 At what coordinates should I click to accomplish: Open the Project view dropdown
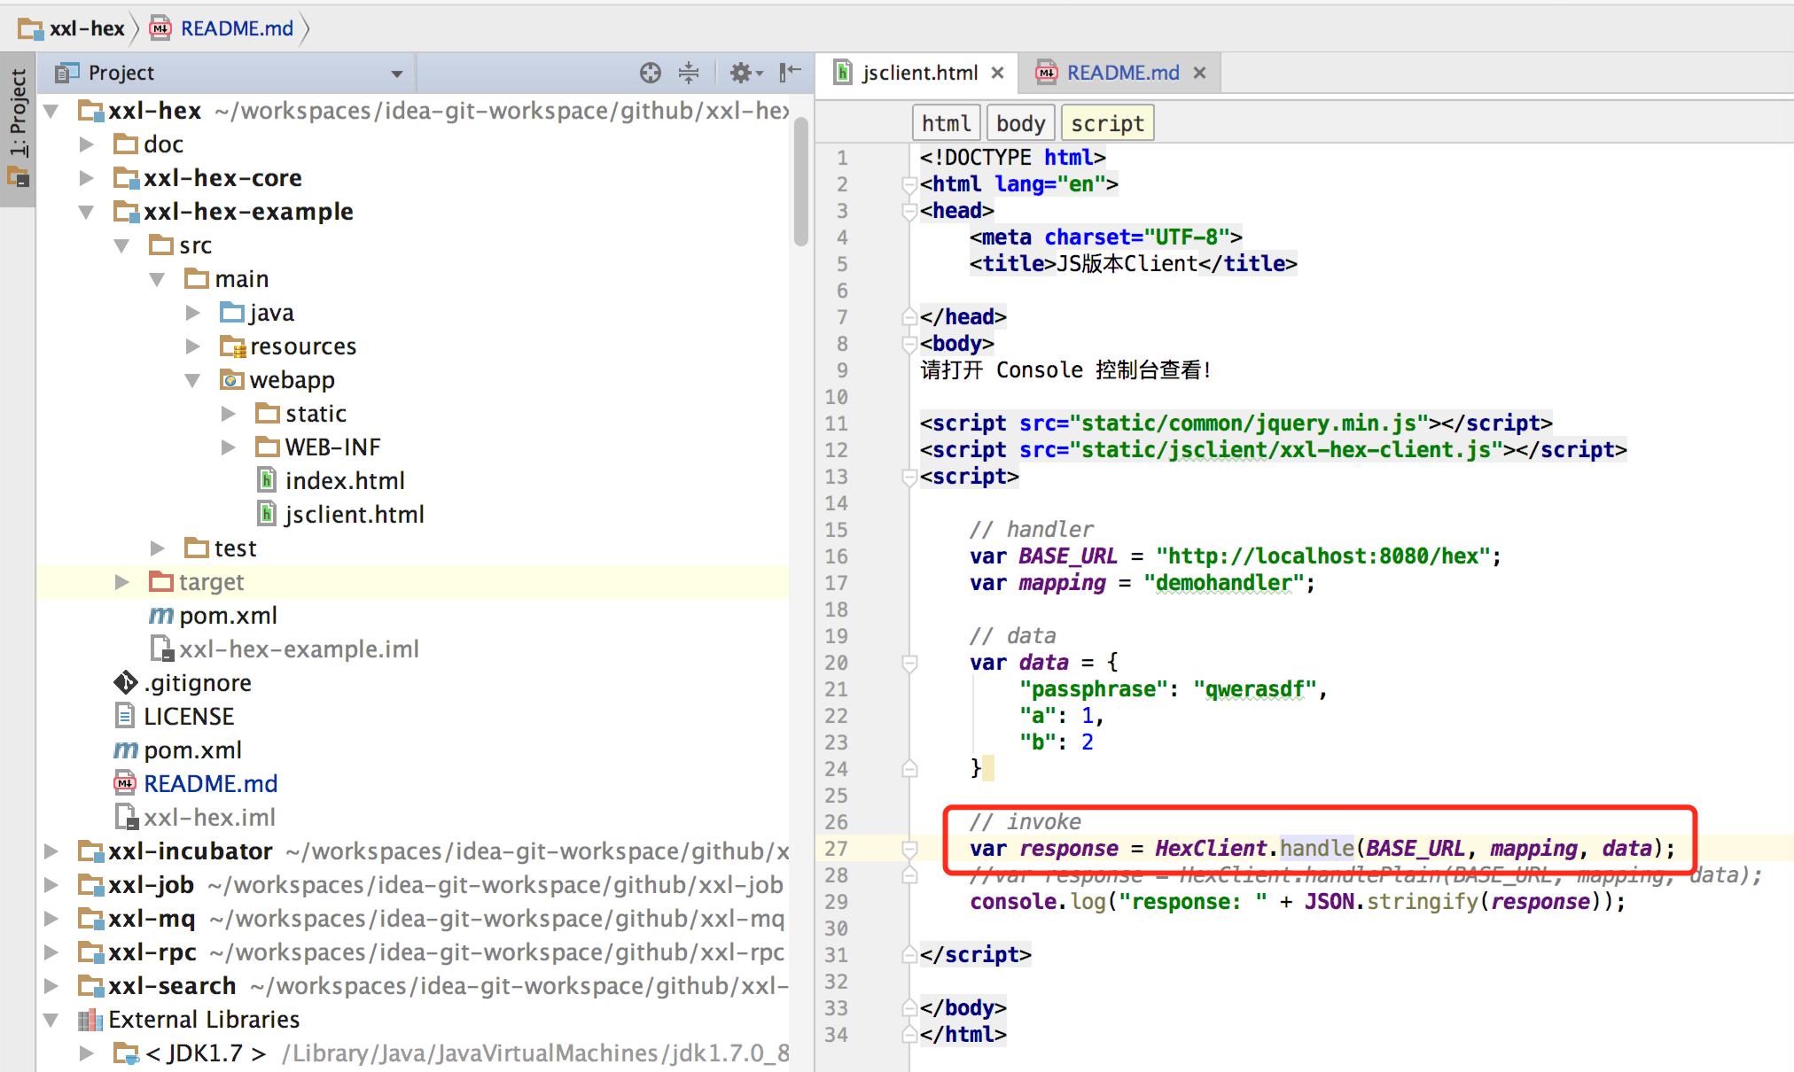tap(397, 74)
